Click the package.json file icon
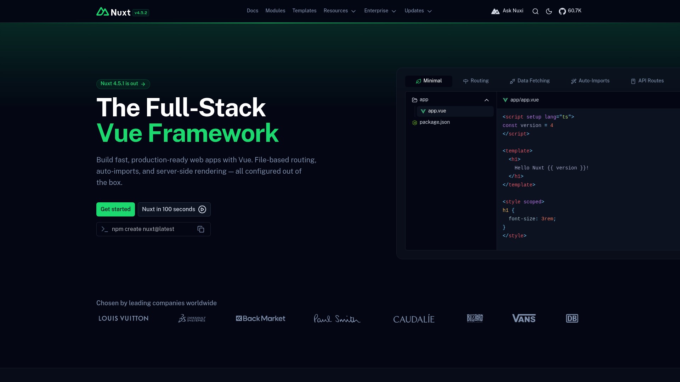The height and width of the screenshot is (382, 680). click(415, 122)
